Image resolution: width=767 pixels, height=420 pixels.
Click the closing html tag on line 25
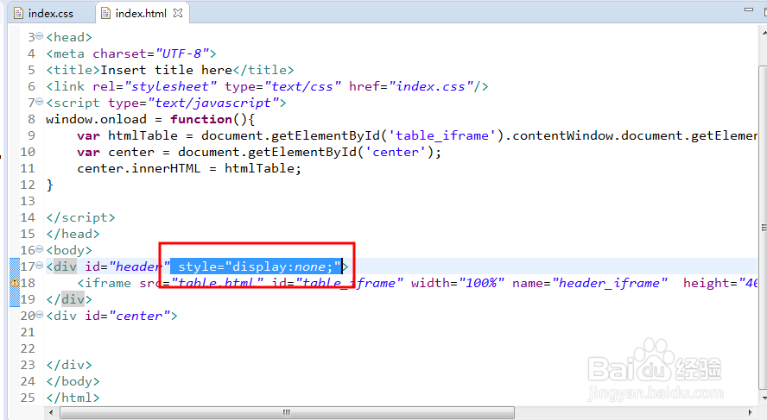pos(73,398)
